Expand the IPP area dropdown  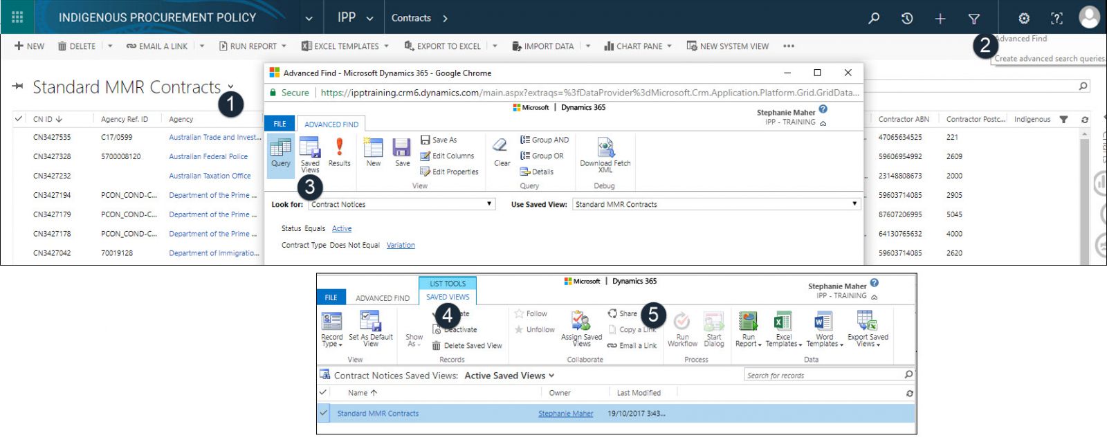pos(369,19)
